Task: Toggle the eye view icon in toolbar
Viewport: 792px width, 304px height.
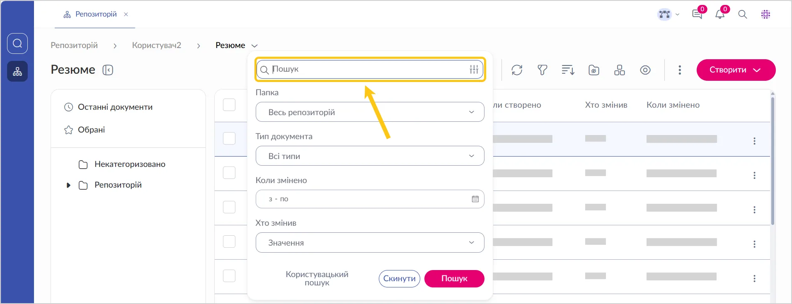Action: (645, 70)
